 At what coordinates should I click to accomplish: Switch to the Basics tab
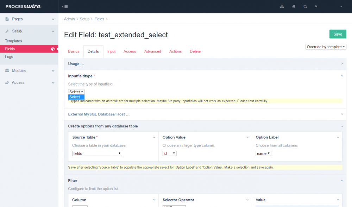(x=74, y=51)
